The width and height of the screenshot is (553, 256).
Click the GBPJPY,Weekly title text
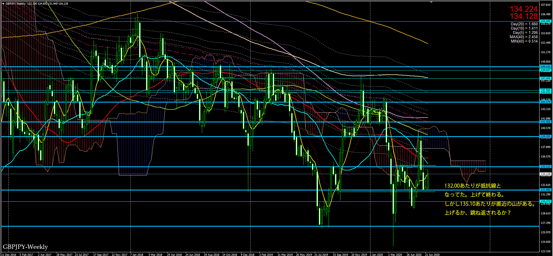[x=16, y=4]
